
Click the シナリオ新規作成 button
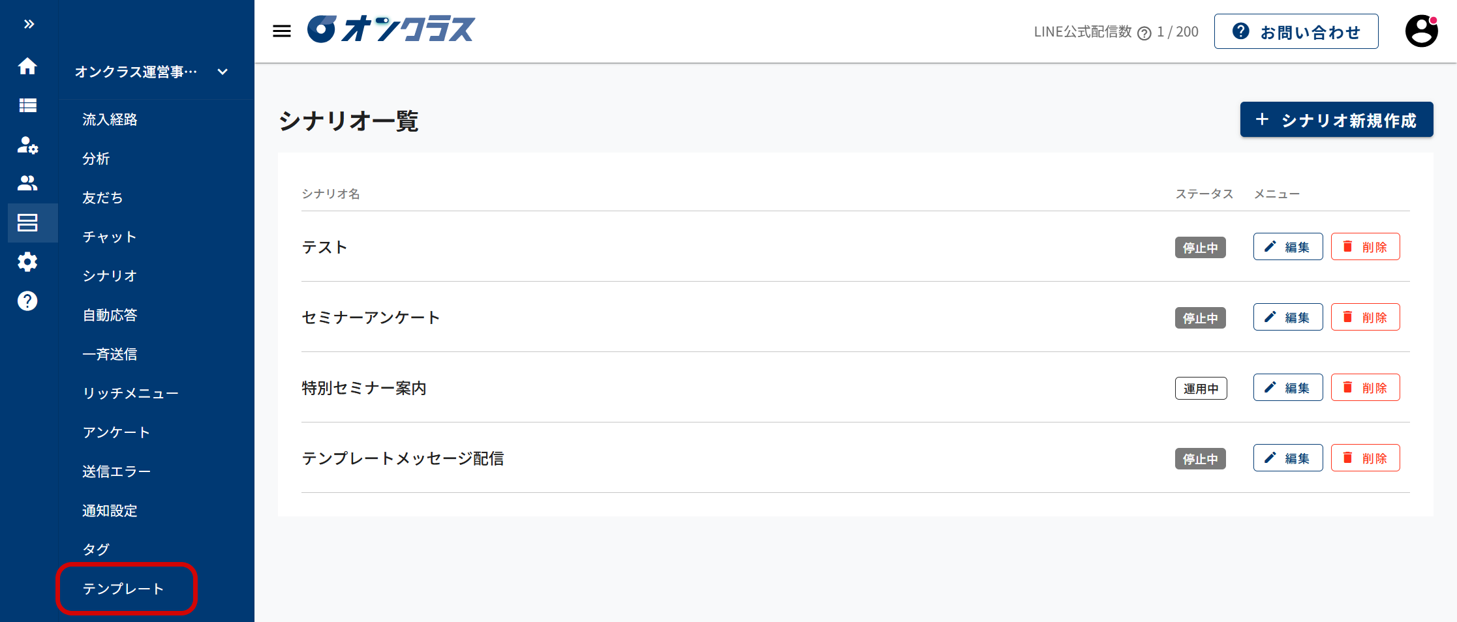coord(1336,120)
